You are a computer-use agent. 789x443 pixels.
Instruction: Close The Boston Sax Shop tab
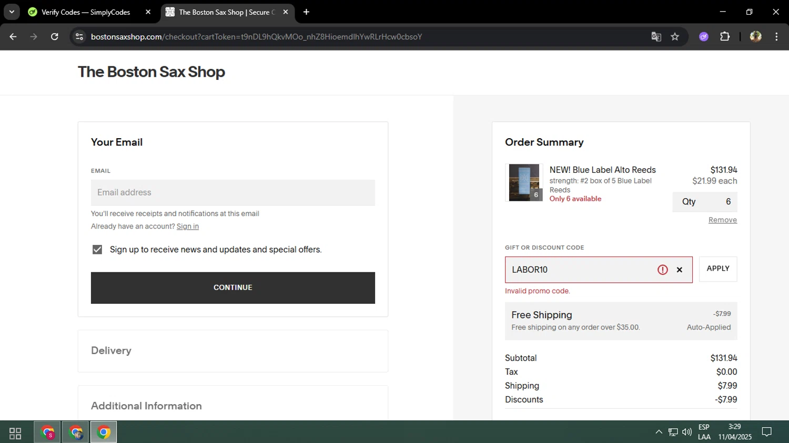click(x=286, y=12)
